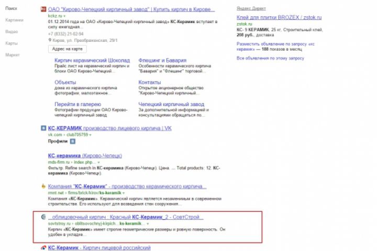Click Разместить объявление по запросу link
The image size is (377, 251).
click(x=275, y=47)
